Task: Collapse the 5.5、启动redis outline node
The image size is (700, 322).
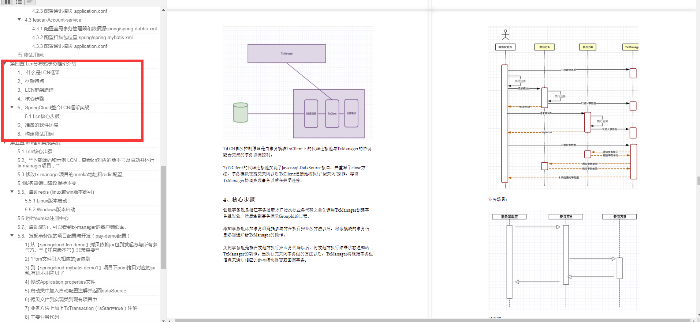Action: [12, 192]
